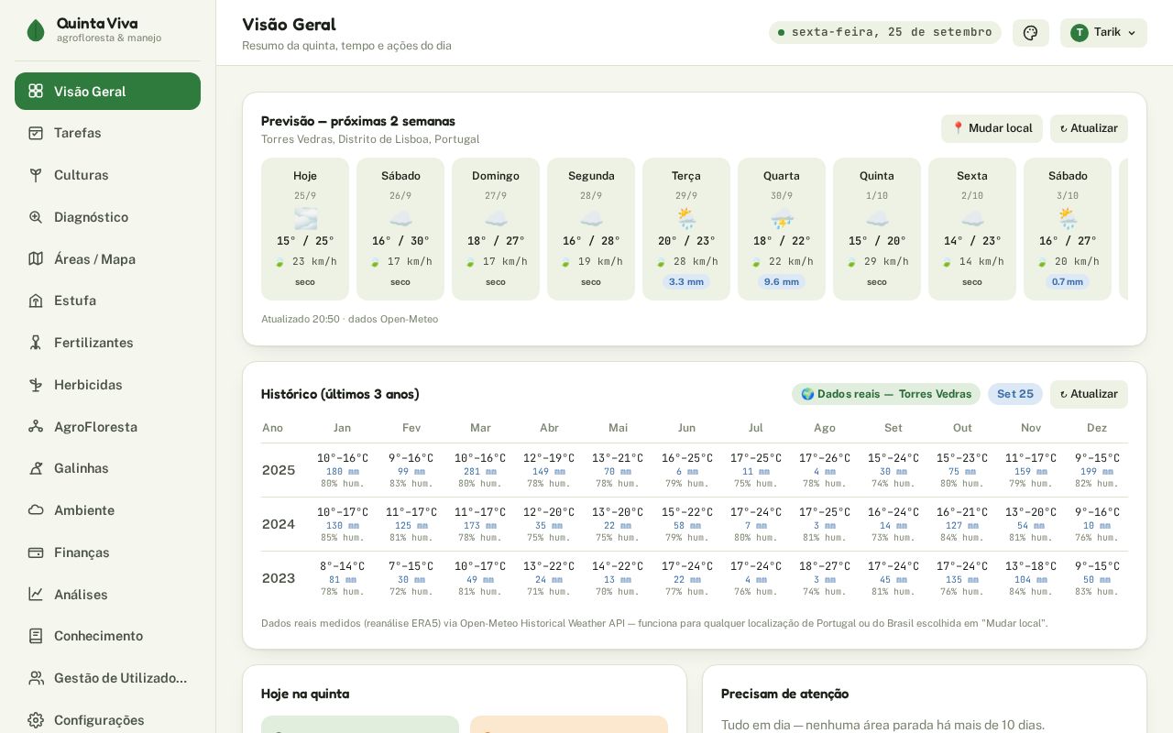Click the Dados reais — Torres Vedras badge
This screenshot has width=1173, height=733.
click(886, 394)
